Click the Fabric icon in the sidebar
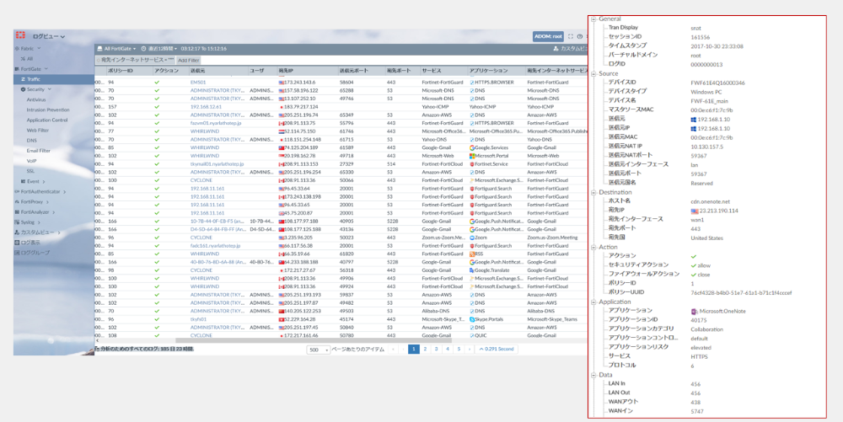843x422 pixels. 17,48
